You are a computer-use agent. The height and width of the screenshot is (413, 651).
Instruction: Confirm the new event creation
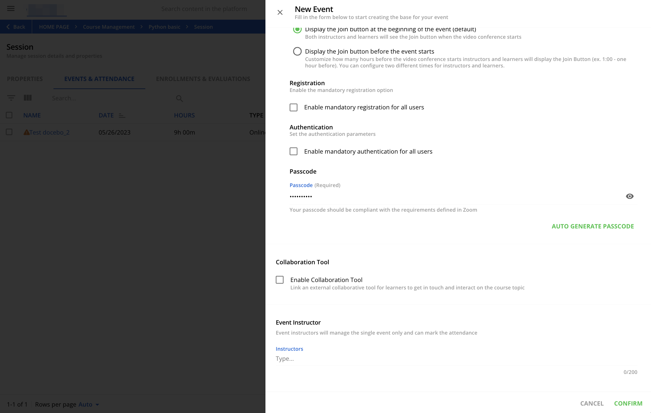[x=628, y=403]
